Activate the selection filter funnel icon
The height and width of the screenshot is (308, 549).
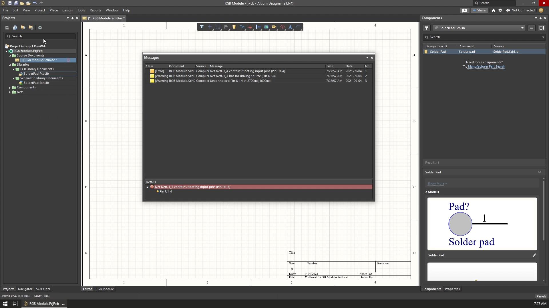(202, 27)
